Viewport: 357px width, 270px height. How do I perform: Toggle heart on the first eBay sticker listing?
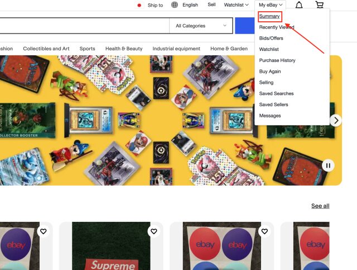pos(44,231)
